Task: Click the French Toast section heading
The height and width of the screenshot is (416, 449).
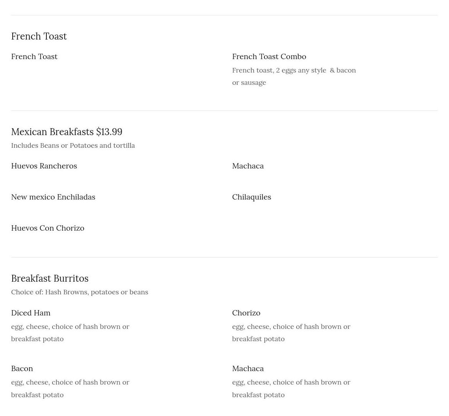Action: [39, 36]
